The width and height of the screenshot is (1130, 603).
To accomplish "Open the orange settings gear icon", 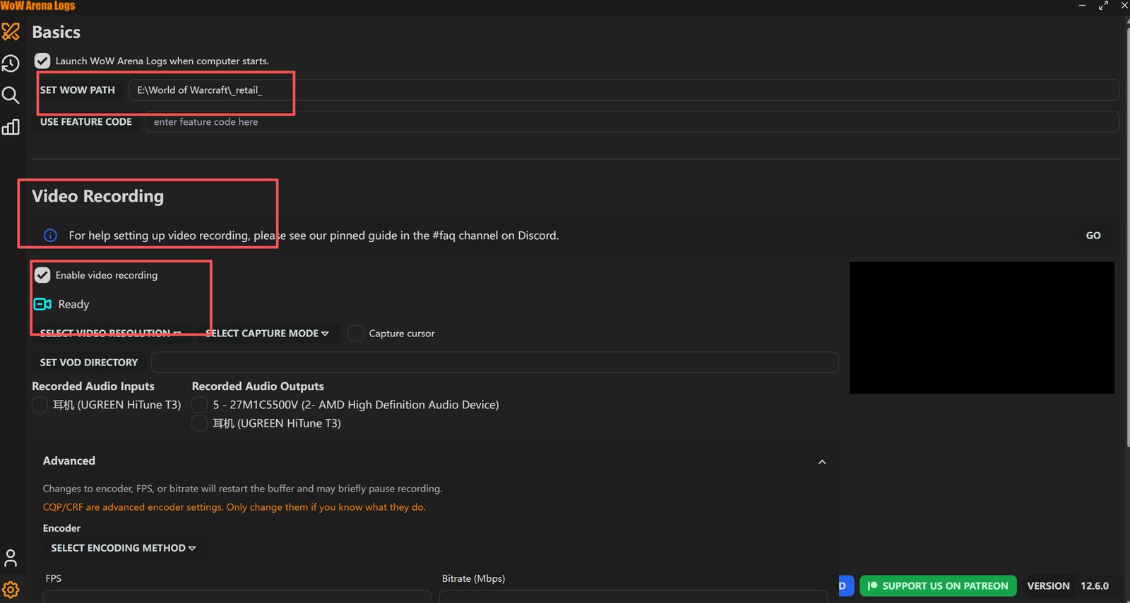I will point(11,590).
